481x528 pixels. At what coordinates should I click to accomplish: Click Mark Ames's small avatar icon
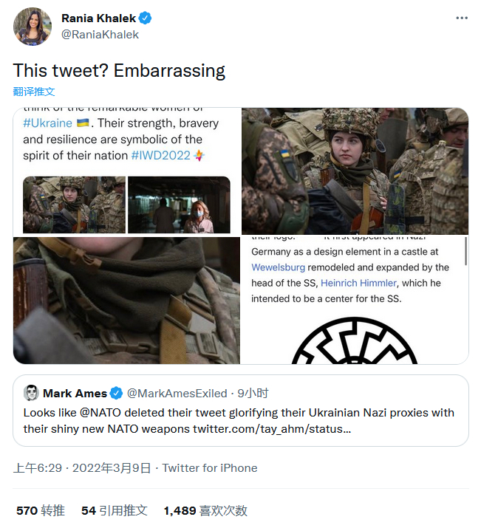click(x=31, y=393)
